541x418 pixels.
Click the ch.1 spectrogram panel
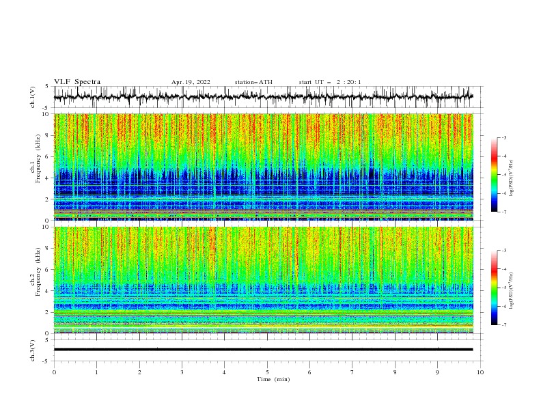point(264,167)
